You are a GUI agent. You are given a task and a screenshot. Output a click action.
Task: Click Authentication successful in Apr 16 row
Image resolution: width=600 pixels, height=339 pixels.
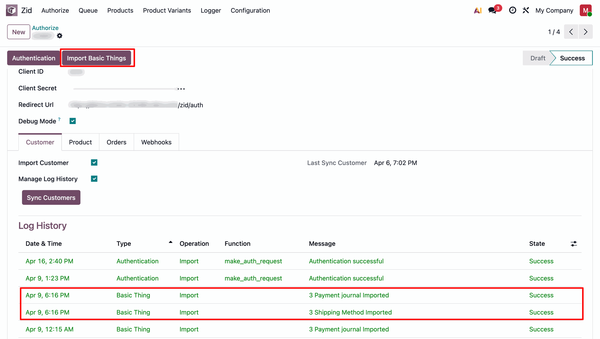coord(346,261)
